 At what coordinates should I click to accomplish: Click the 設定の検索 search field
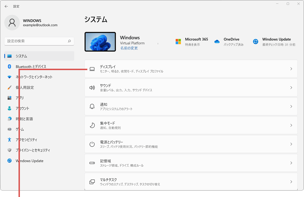point(39,41)
